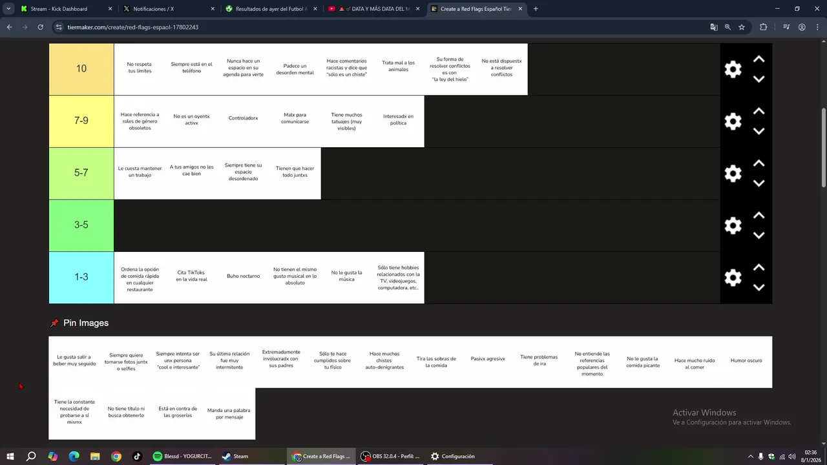Select 'Manda una palabra por mensaje' card
The image size is (827, 465).
229,413
